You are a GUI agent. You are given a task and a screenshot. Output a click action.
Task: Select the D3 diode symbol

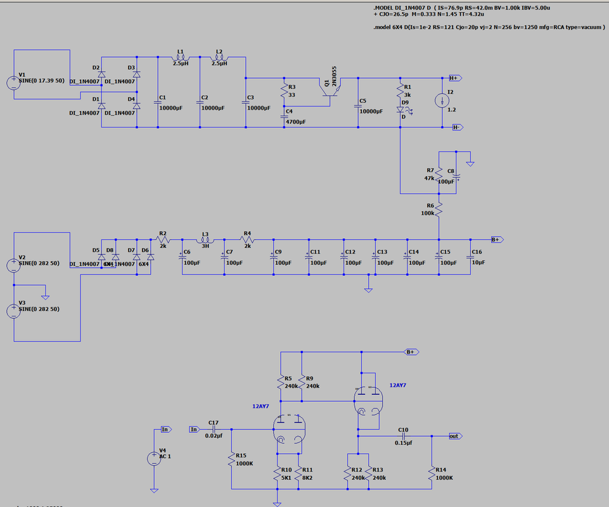point(137,74)
